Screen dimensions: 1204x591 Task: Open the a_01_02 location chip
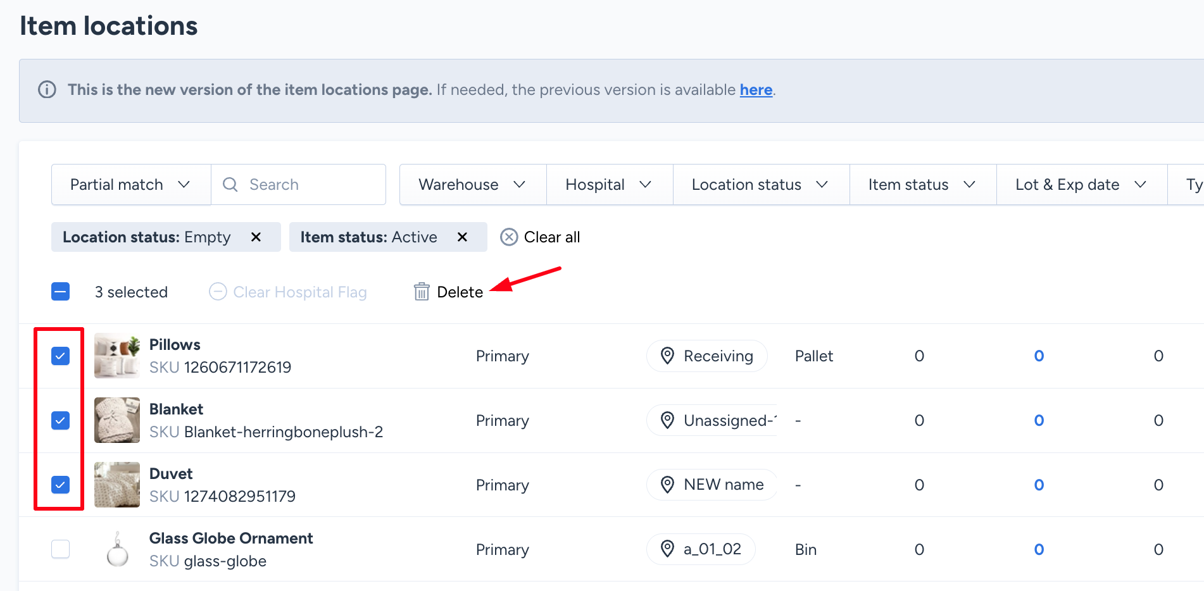(701, 549)
